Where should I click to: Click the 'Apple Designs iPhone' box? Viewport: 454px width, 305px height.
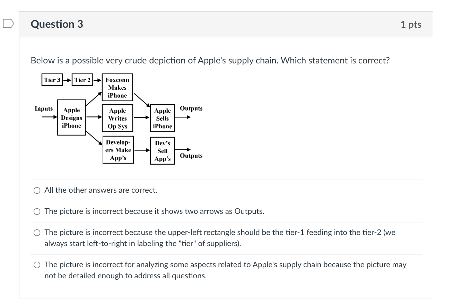71,118
